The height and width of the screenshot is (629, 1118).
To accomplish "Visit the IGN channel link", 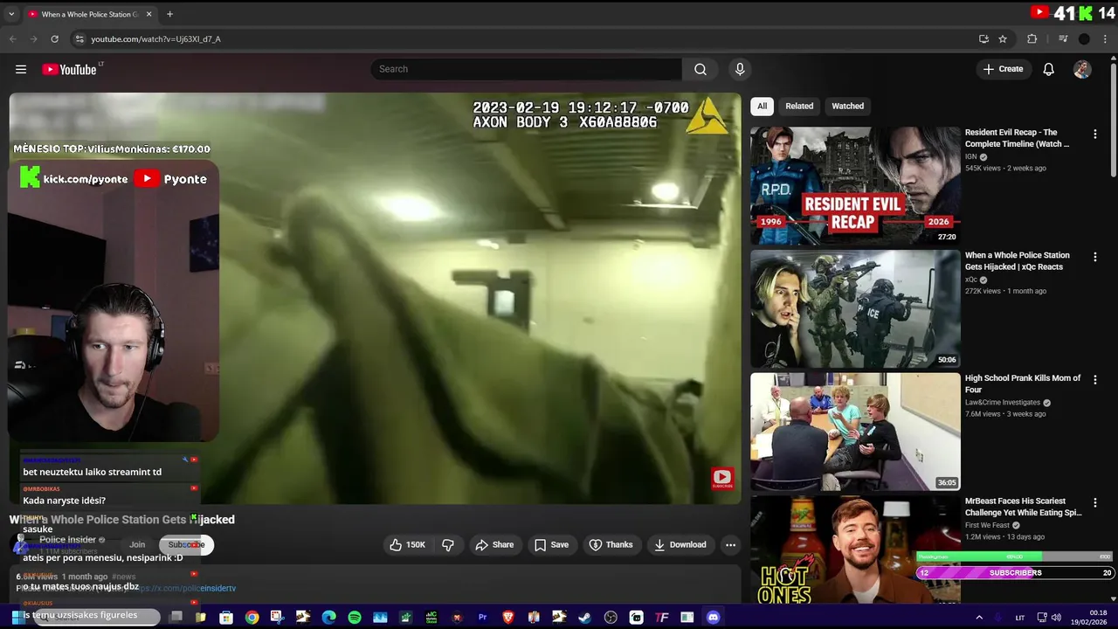I will (971, 156).
